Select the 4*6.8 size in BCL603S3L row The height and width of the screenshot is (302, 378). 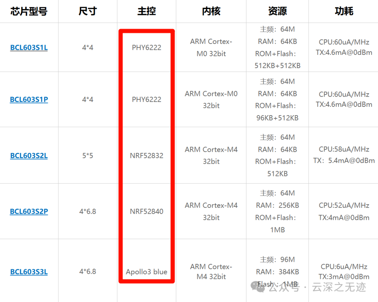click(88, 272)
